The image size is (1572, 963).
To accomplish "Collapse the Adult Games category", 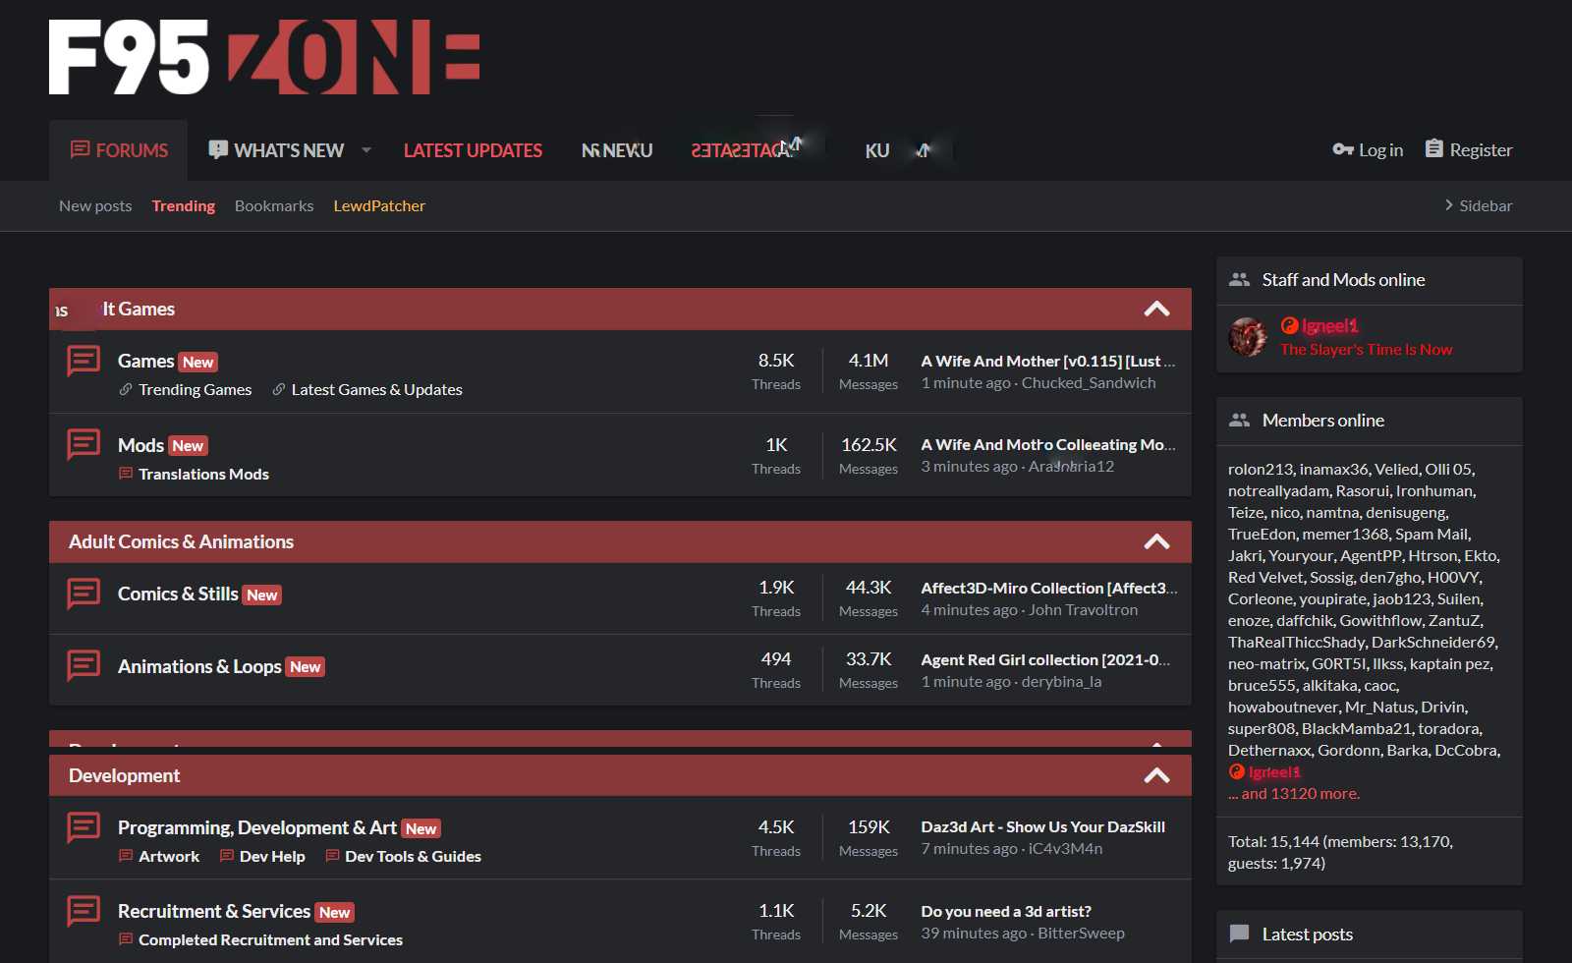I will pyautogui.click(x=1157, y=309).
